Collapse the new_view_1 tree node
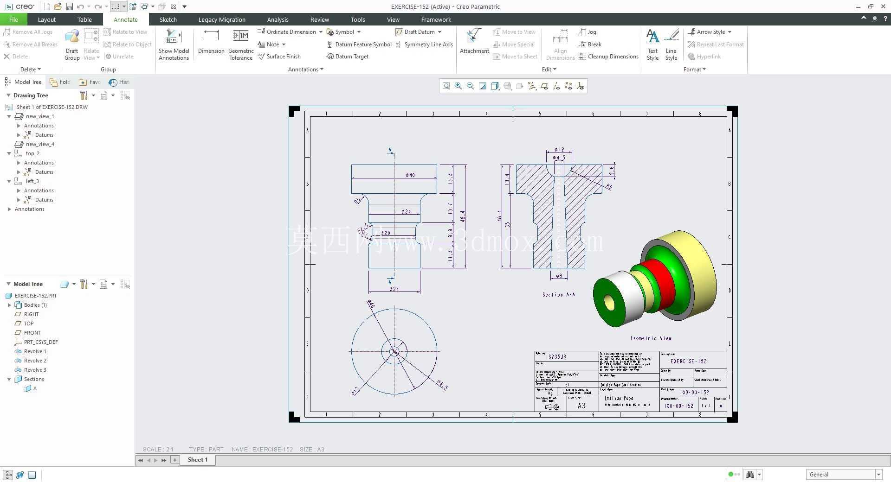891x482 pixels. 9,116
